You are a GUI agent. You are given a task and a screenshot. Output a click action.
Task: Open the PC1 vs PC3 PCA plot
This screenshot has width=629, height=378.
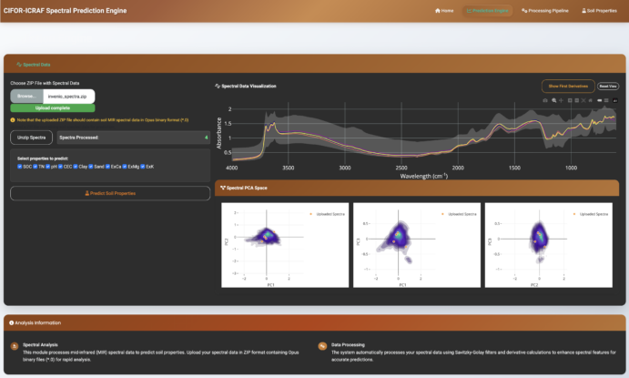point(416,245)
